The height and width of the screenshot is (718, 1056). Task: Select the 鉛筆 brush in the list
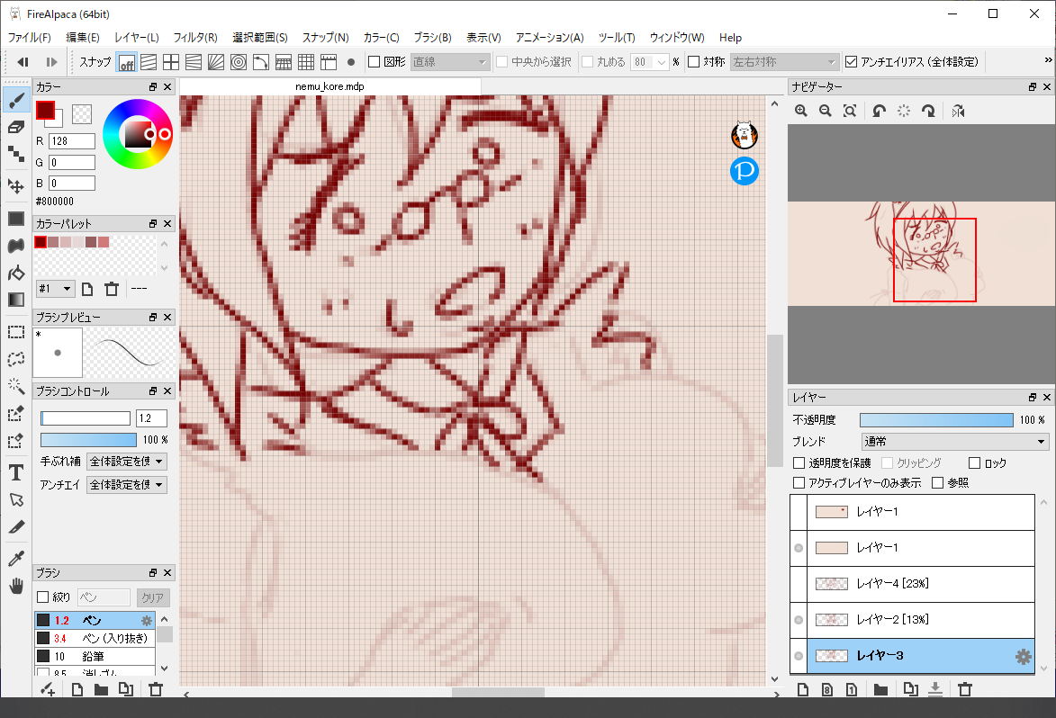click(x=94, y=656)
